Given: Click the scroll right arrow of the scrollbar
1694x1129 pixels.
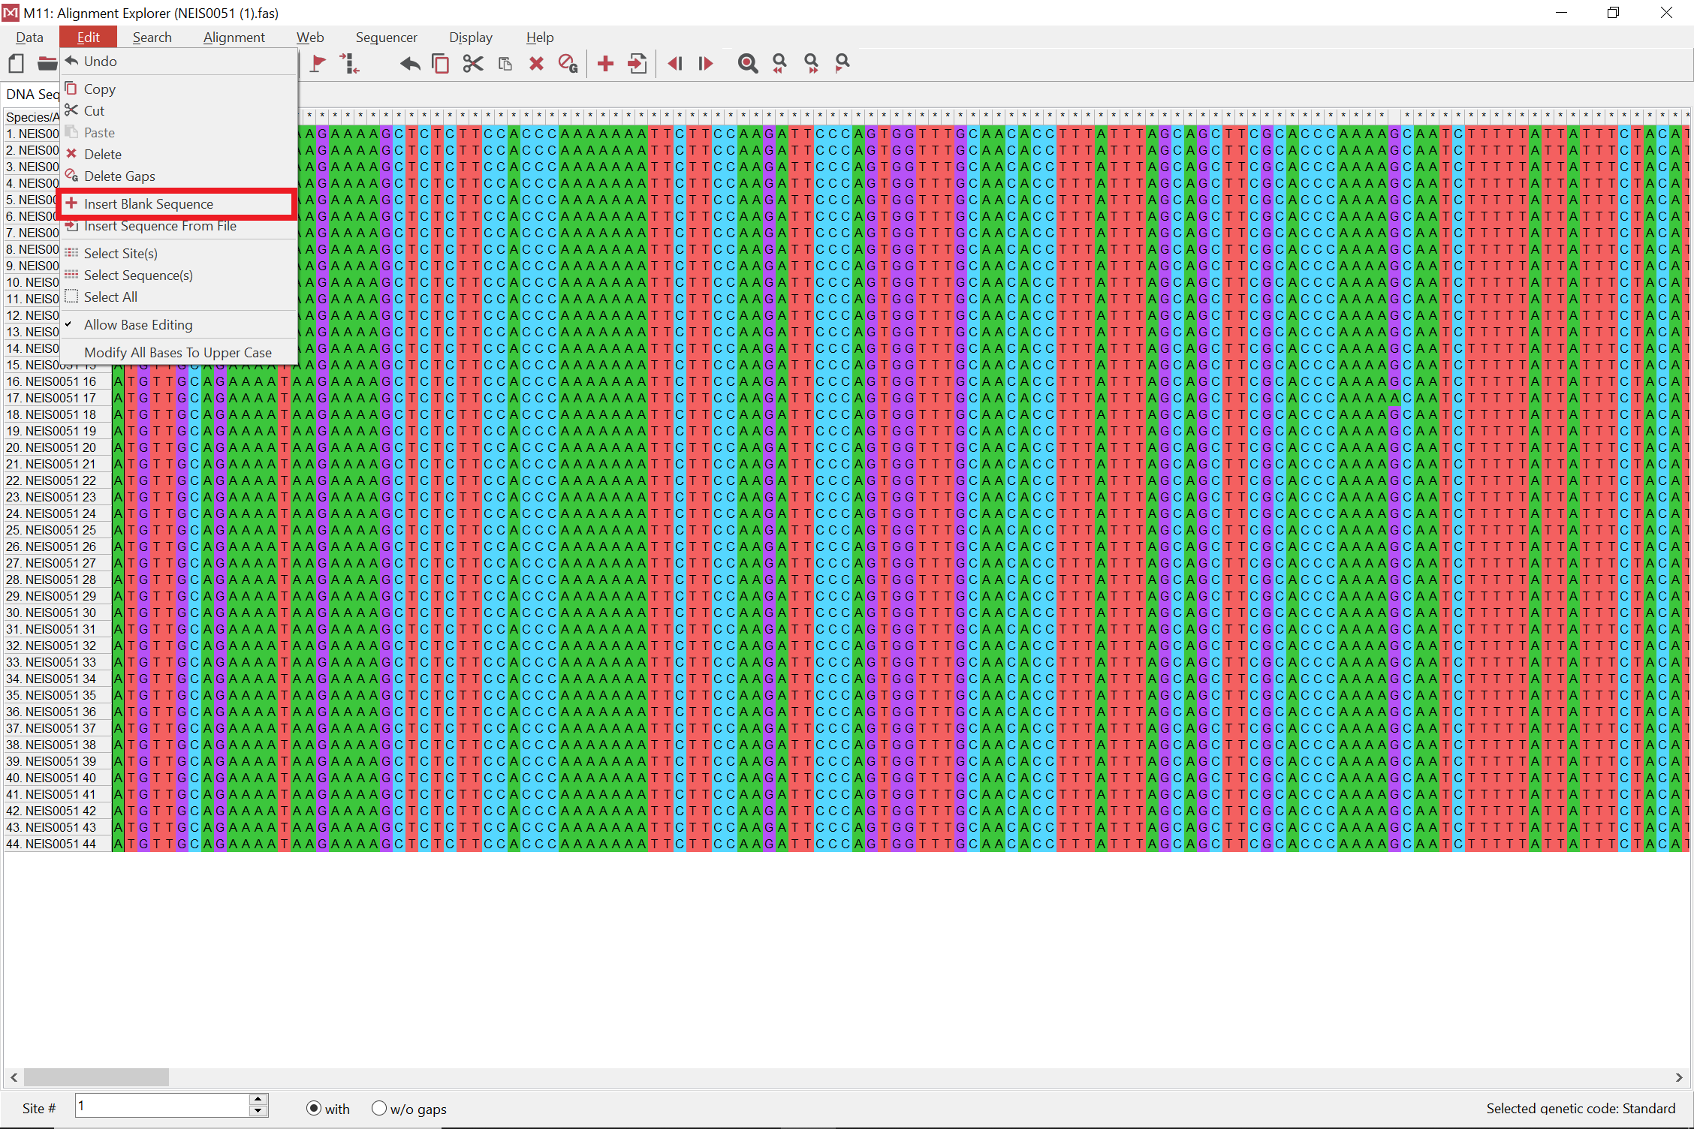Looking at the screenshot, I should coord(1679,1077).
